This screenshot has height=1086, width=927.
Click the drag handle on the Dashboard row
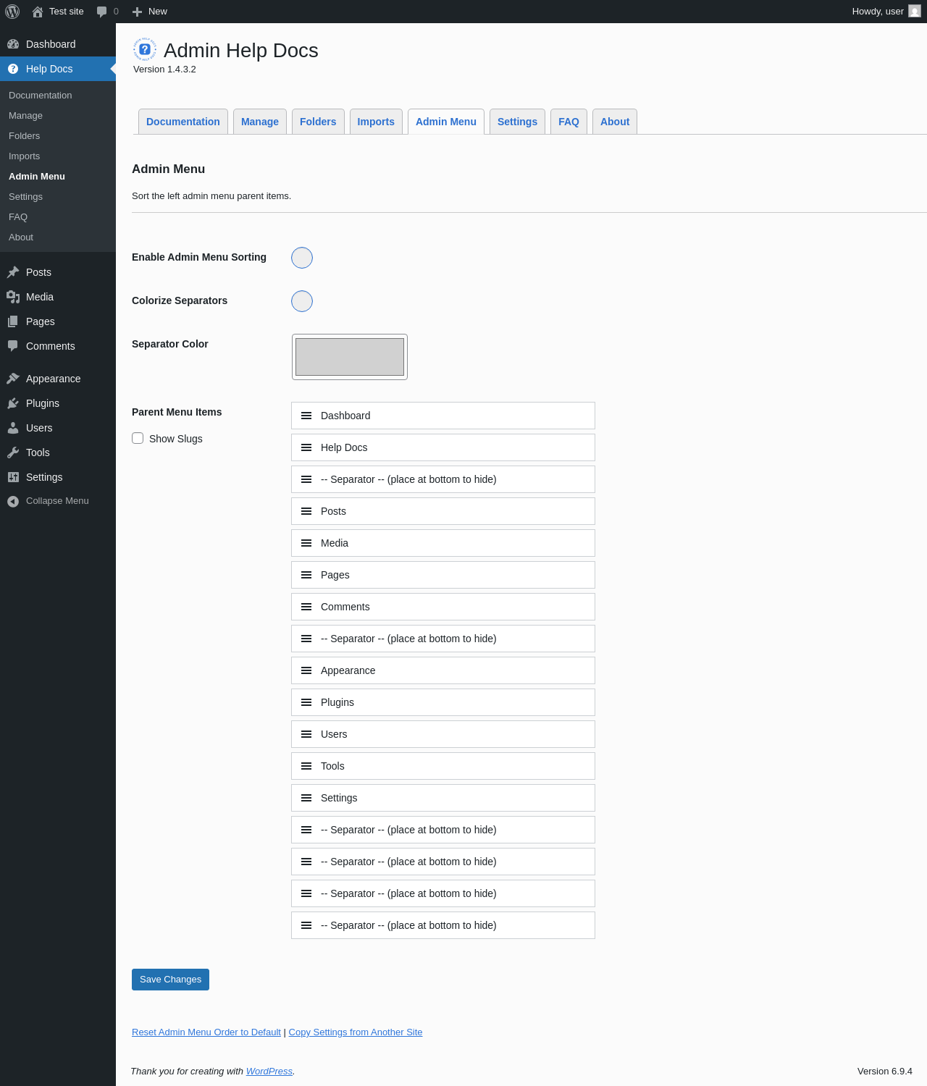click(306, 416)
